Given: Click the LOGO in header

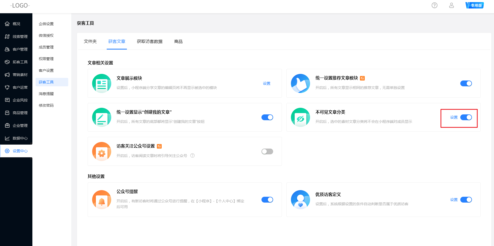Looking at the screenshot, I should pyautogui.click(x=20, y=6).
